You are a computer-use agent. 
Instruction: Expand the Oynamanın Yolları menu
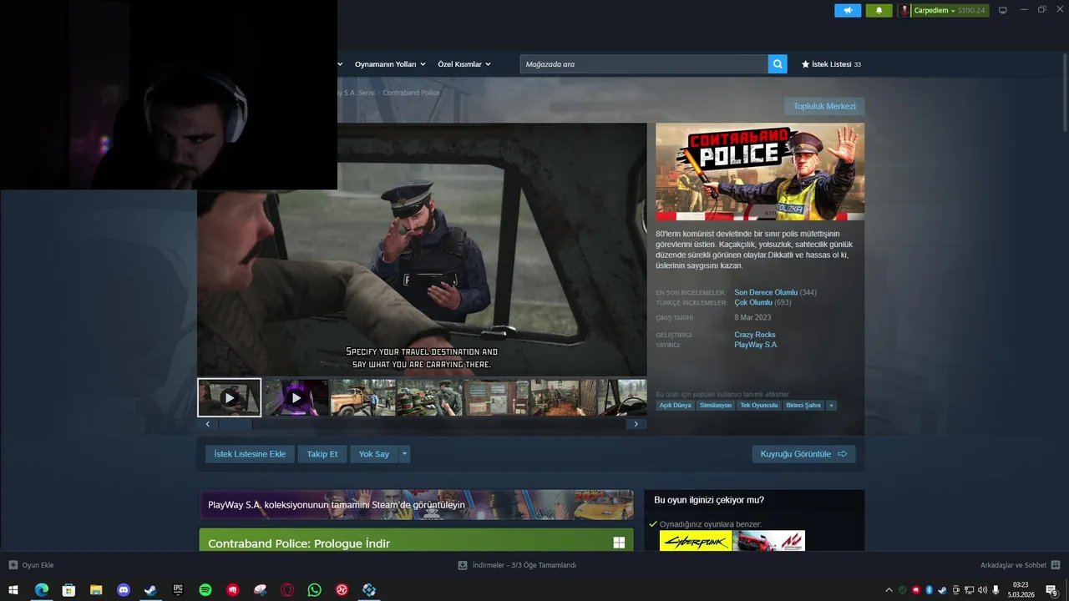390,64
